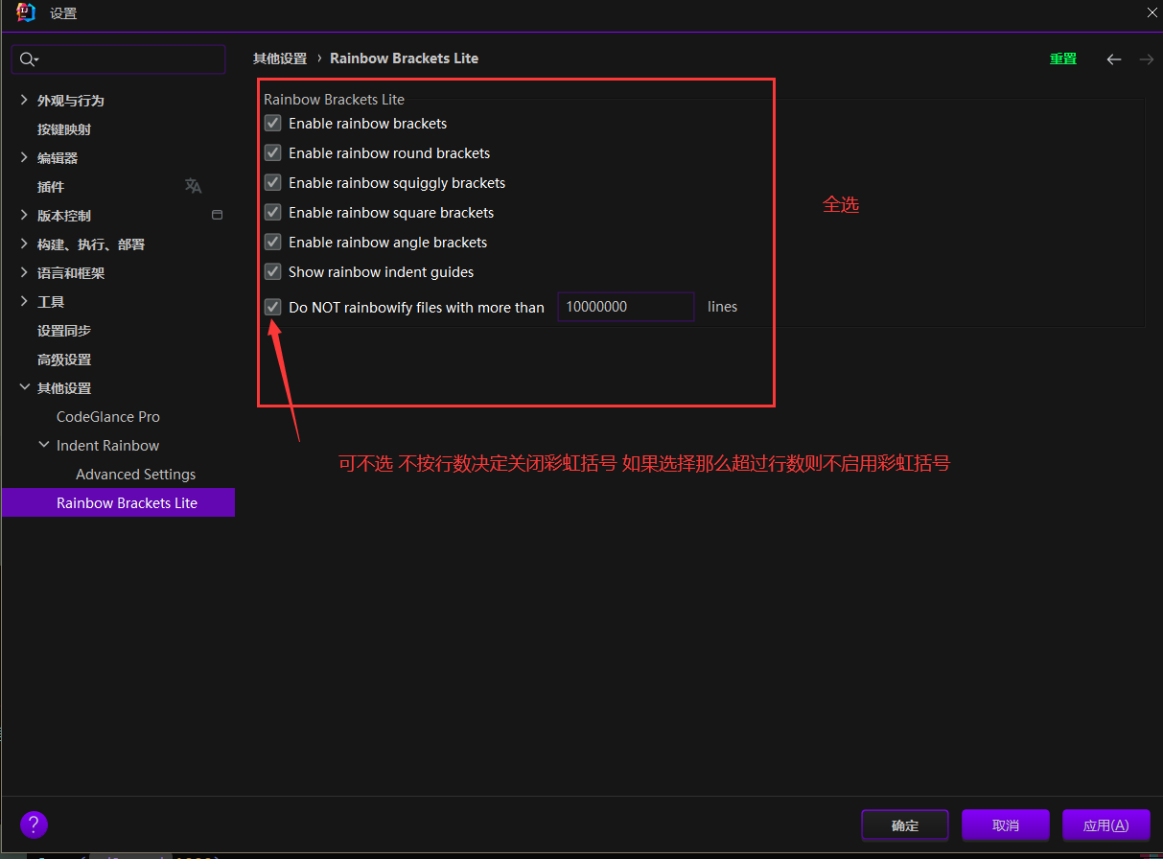Click the 应用(A) apply button

(1106, 824)
